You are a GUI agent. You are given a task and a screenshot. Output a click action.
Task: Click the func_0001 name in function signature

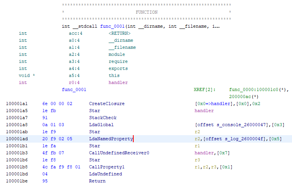[112, 27]
